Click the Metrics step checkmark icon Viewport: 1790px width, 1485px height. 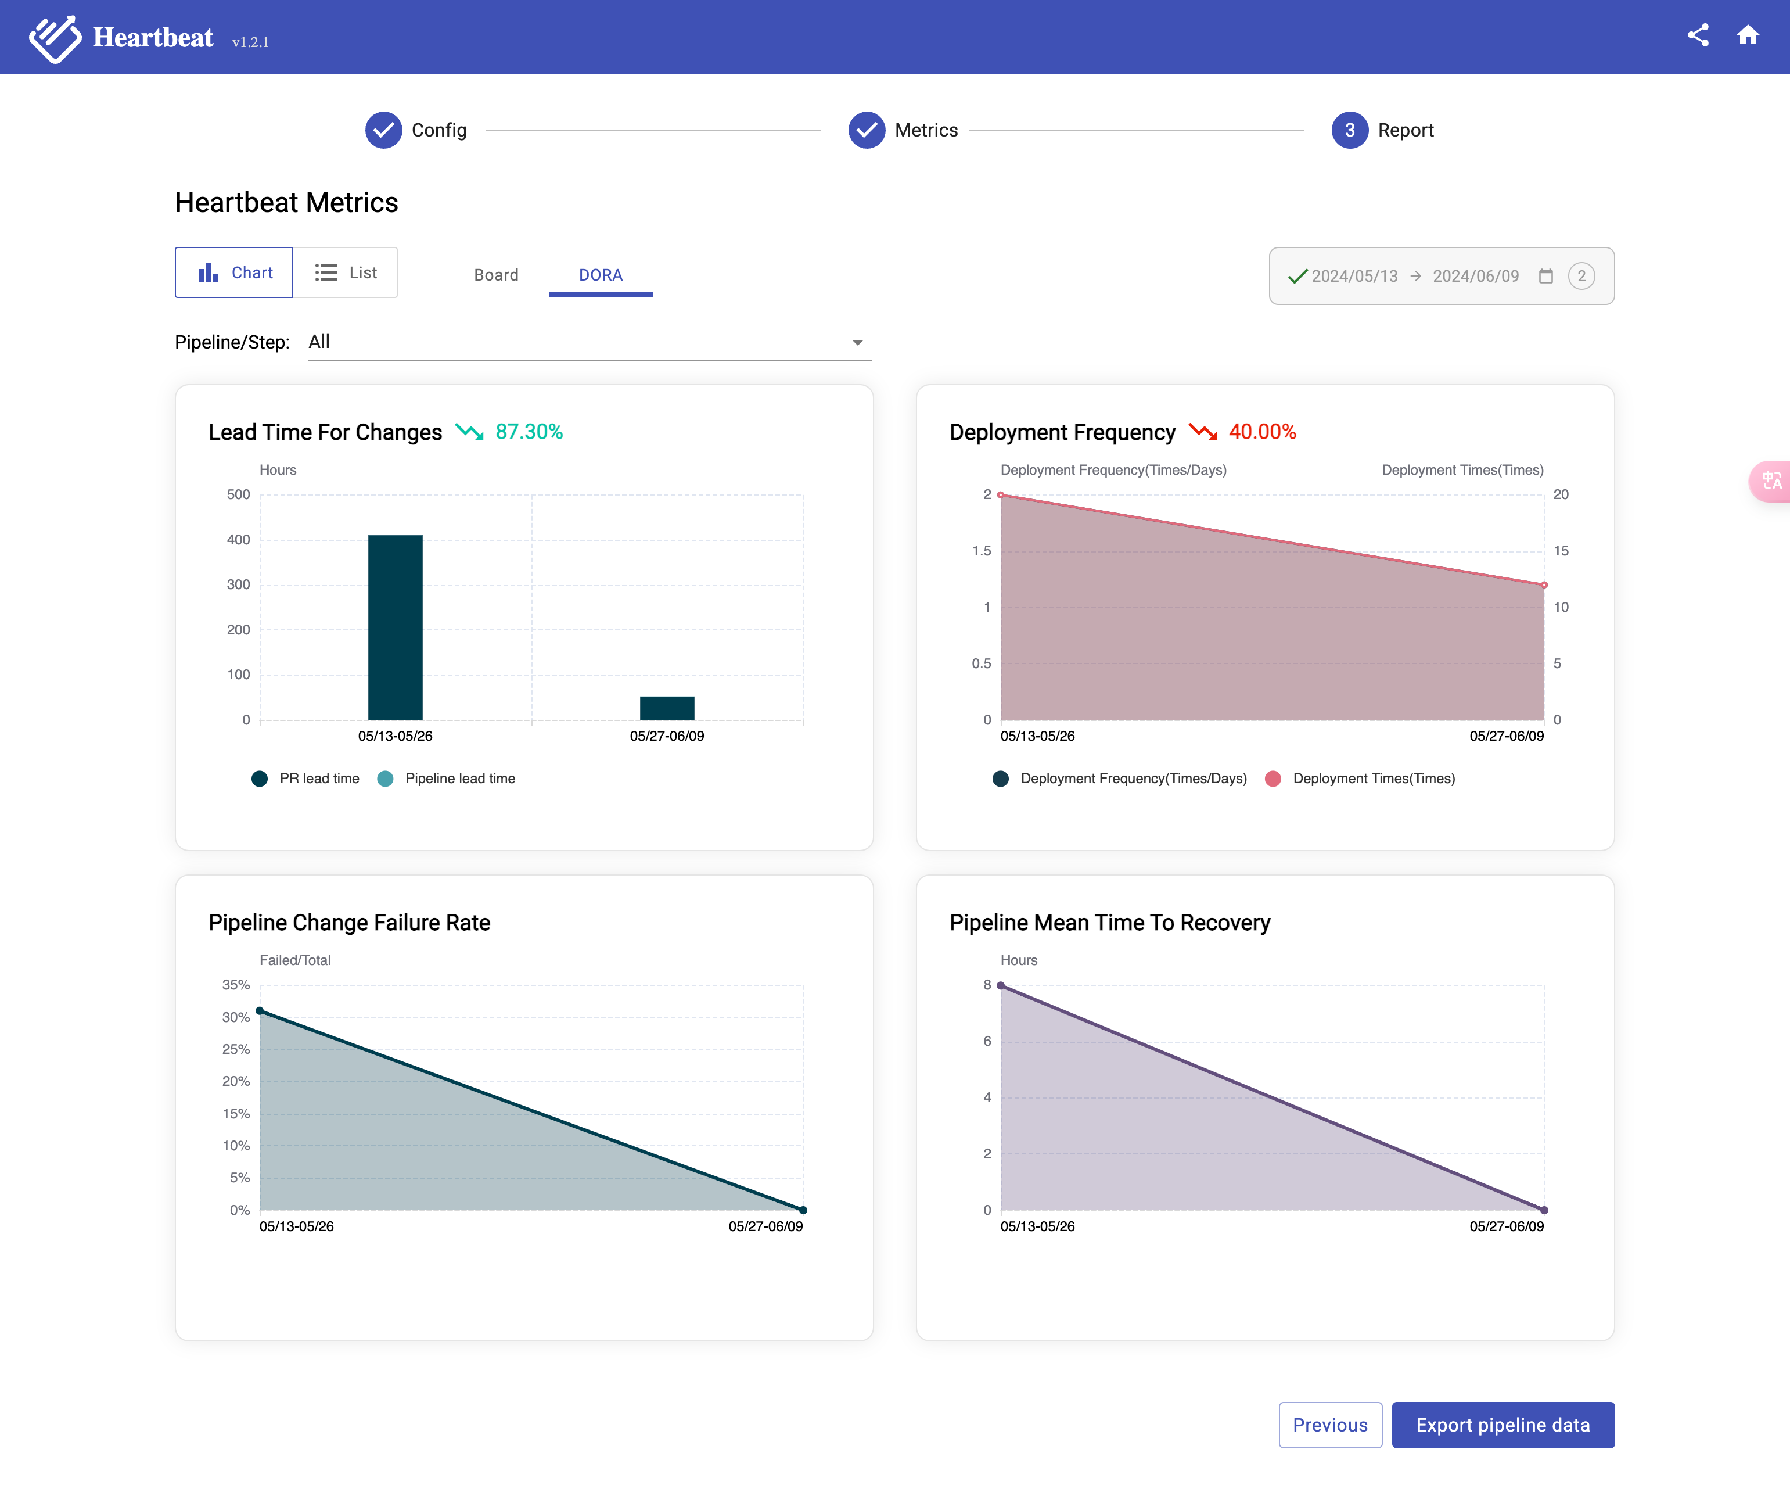[x=866, y=130]
